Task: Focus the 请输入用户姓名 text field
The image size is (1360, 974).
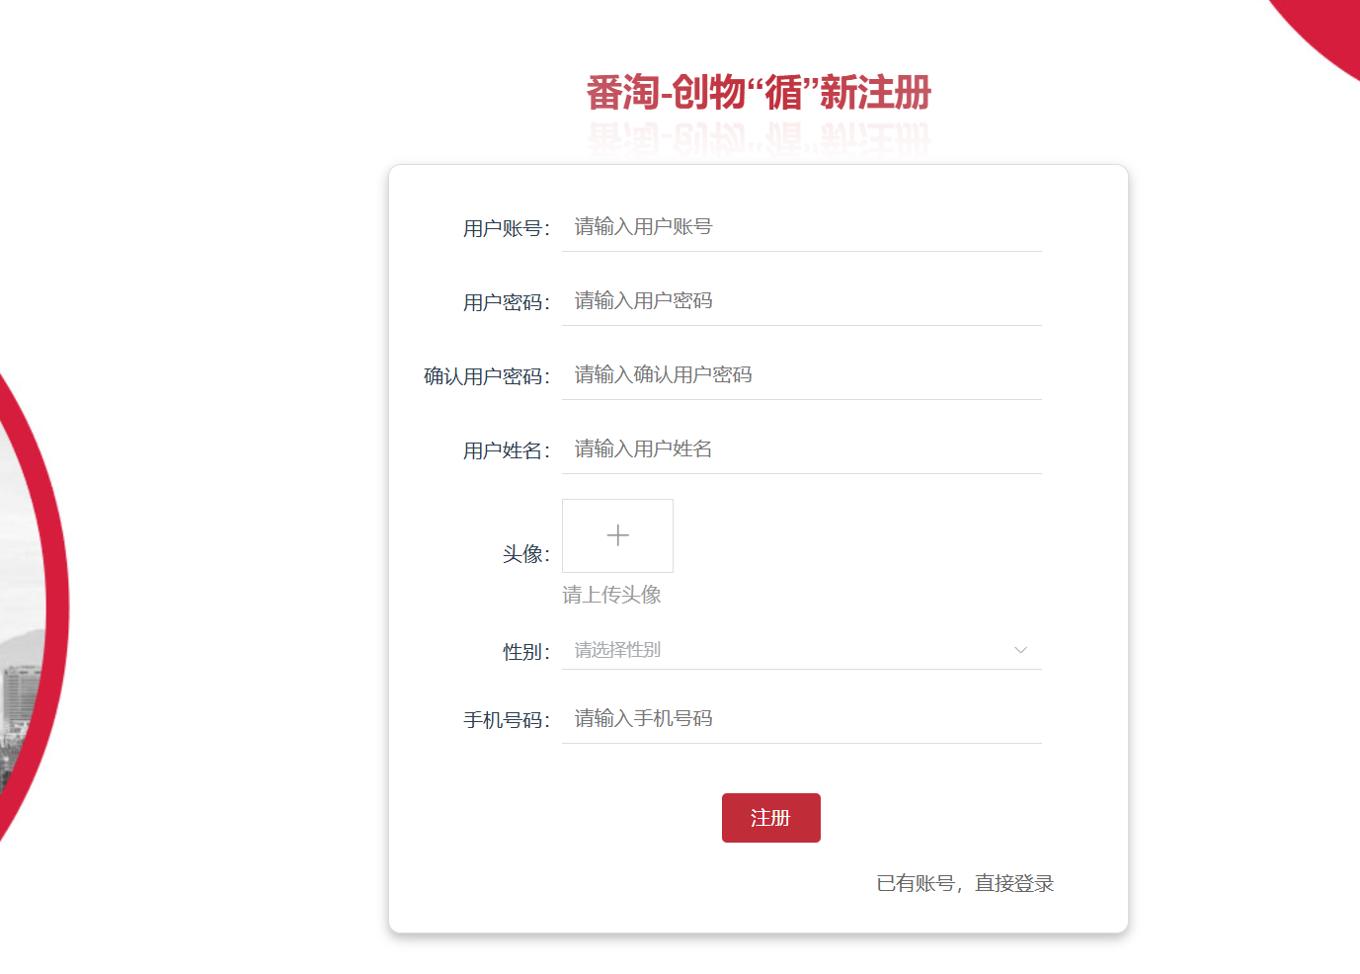Action: point(801,449)
